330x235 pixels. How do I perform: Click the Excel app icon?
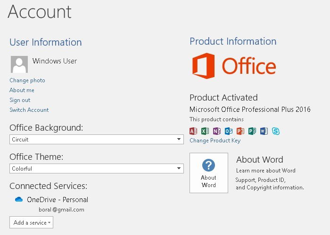(x=205, y=131)
